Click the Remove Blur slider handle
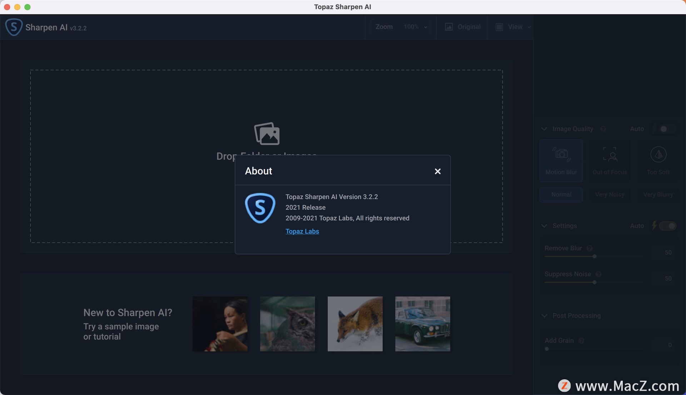 [x=595, y=256]
